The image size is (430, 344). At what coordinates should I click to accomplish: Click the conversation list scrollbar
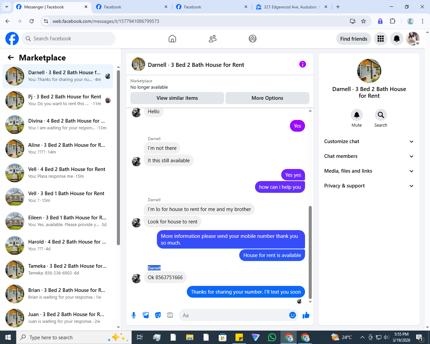click(x=118, y=158)
